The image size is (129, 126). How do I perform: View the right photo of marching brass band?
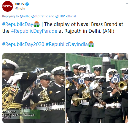[x=97, y=88]
